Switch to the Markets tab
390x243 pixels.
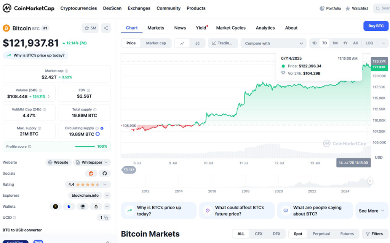(x=156, y=28)
